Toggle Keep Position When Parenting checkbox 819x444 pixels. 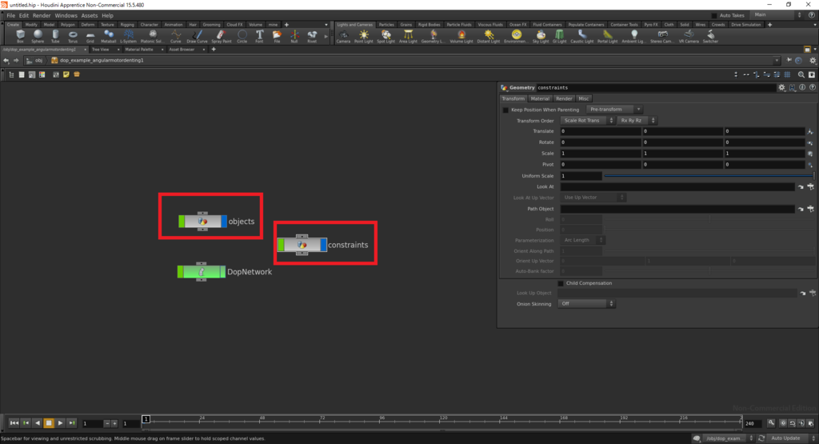[505, 110]
